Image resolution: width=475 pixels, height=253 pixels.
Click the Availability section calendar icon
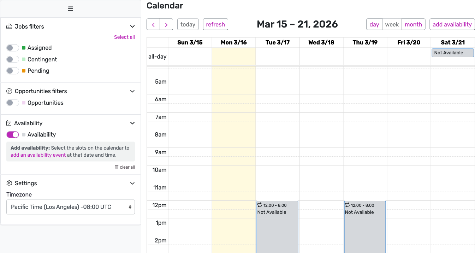click(x=8, y=123)
